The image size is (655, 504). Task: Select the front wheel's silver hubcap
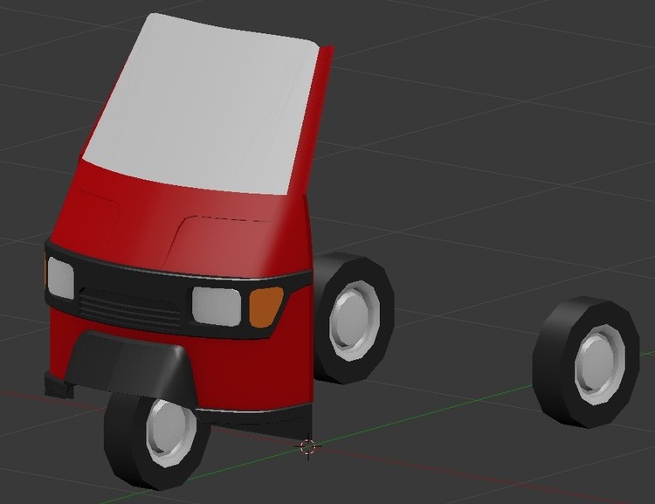(x=170, y=433)
